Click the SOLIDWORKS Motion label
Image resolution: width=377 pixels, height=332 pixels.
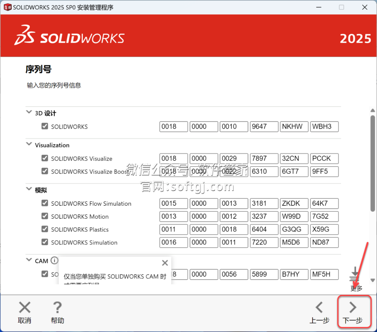pos(80,217)
